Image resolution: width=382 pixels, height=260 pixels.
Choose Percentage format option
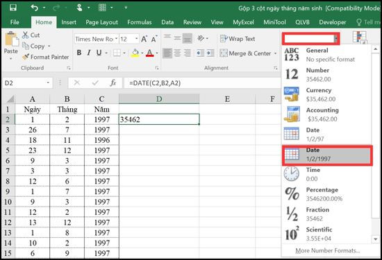pos(326,194)
